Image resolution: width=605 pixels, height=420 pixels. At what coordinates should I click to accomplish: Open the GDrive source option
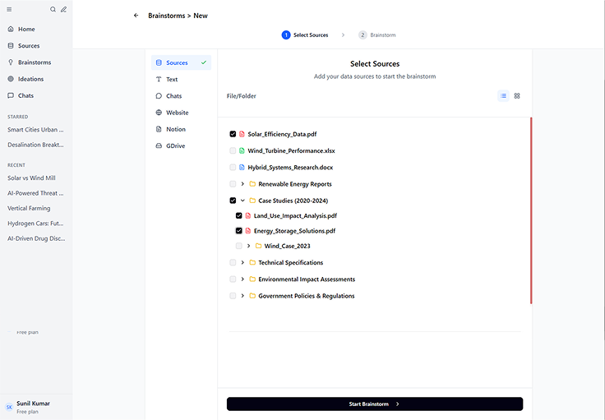point(176,145)
